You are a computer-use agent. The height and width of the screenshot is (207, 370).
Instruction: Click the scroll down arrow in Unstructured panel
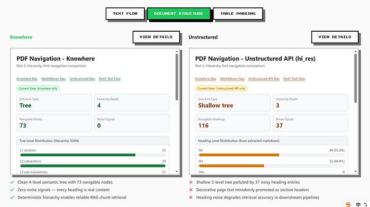click(x=355, y=172)
